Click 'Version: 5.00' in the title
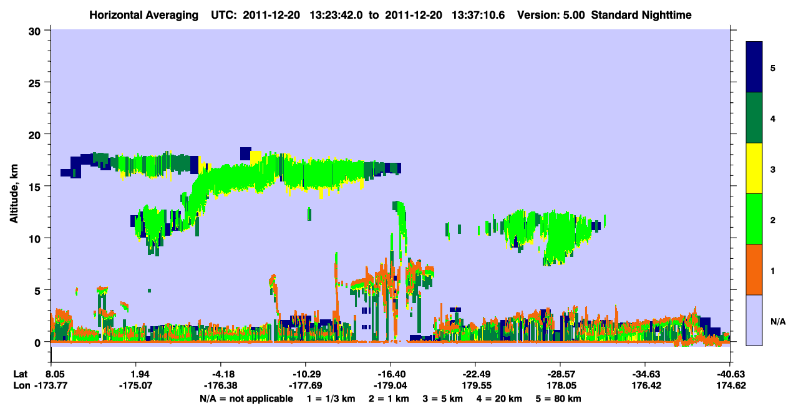811x416 pixels. [x=550, y=15]
